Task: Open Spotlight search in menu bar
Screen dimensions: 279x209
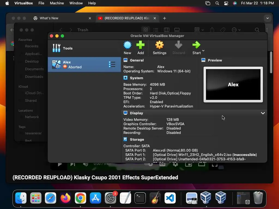Action: pyautogui.click(x=217, y=3)
